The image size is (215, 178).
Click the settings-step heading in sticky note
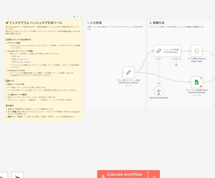19,39
